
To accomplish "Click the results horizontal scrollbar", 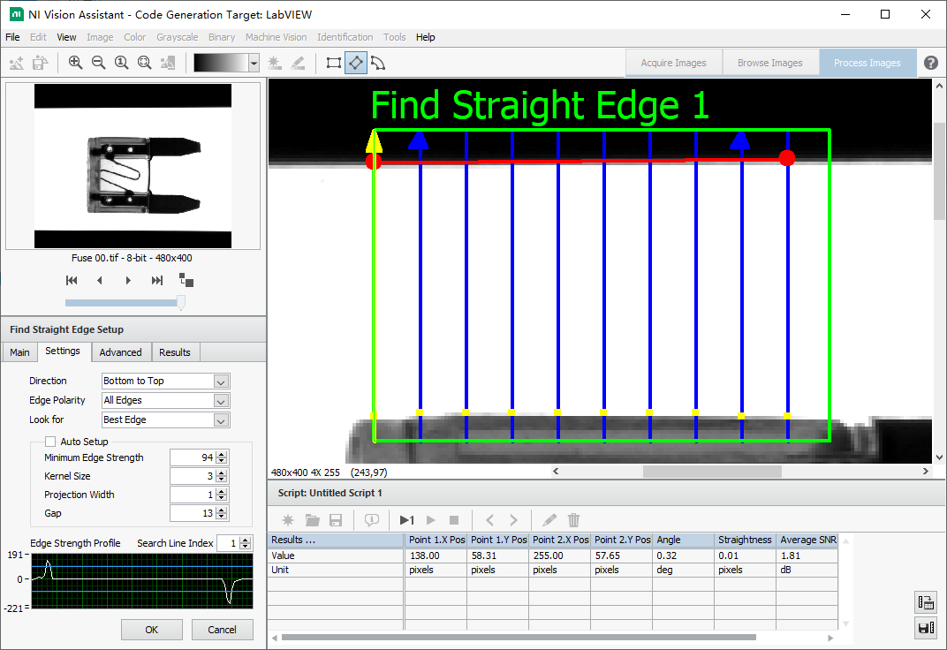I will [519, 638].
